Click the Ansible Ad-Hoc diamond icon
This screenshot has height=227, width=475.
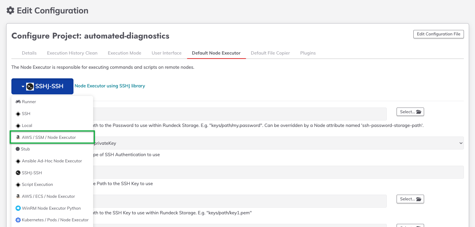pyautogui.click(x=18, y=161)
